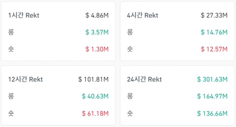Click the green $ 3.57M long value
This screenshot has width=236, height=127.
(97, 32)
